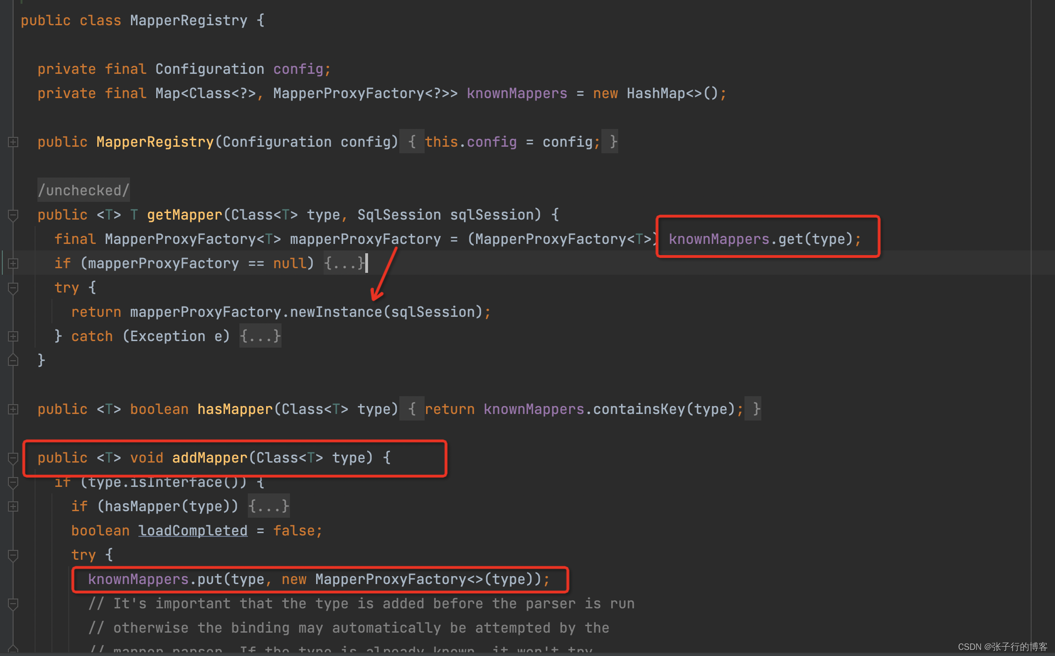Expand the 'if (mapperProxyFactory == null)' gutter fold icon
Viewport: 1055px width, 656px height.
coord(13,264)
